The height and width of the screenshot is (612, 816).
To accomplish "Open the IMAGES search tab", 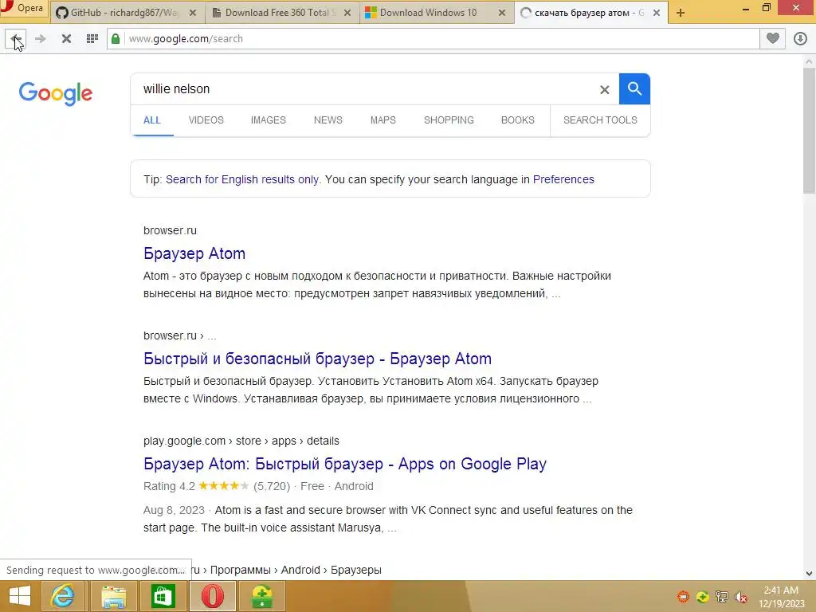I will coord(268,120).
